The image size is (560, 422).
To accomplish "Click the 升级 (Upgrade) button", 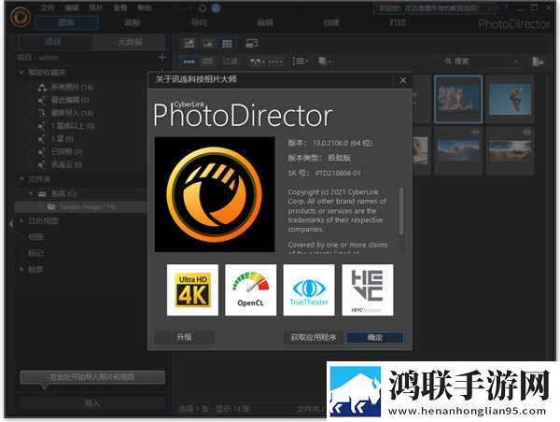I will (x=184, y=337).
